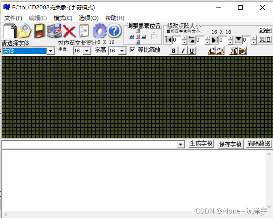The width and height of the screenshot is (273, 218).
Task: Open the notepad text document icon
Action: click(x=84, y=31)
